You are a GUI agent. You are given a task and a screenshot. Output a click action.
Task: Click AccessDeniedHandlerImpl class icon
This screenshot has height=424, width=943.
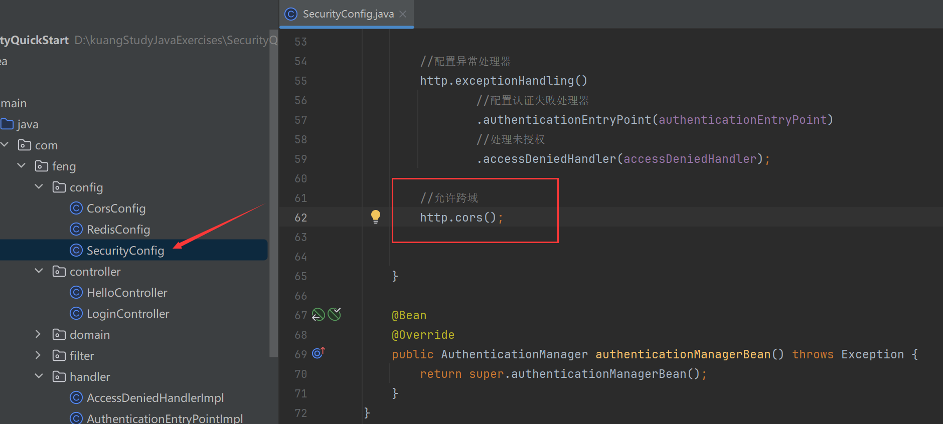[76, 397]
